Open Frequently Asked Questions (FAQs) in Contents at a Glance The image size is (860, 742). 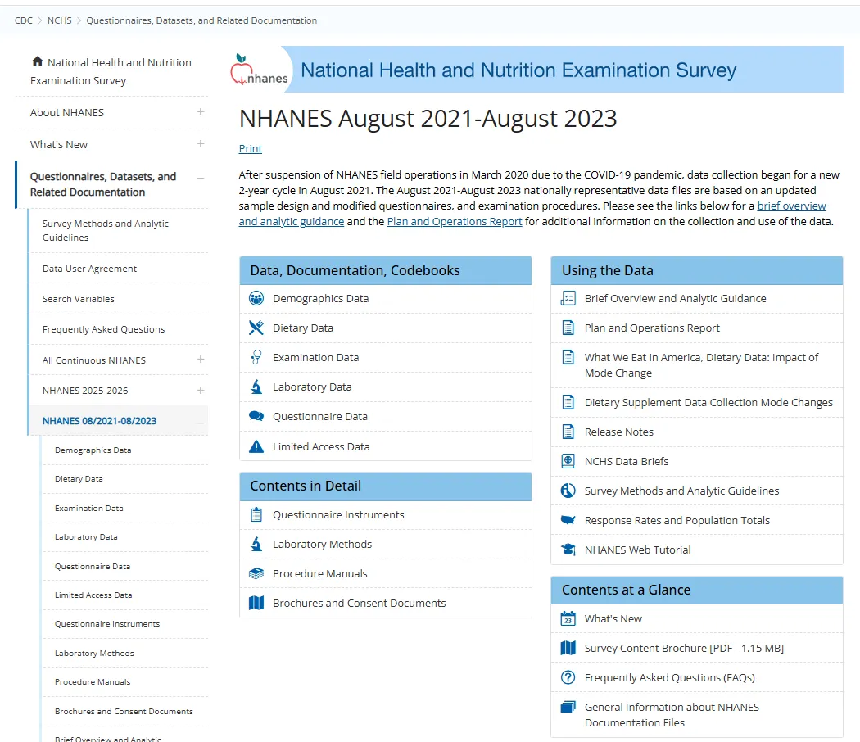[x=670, y=678]
